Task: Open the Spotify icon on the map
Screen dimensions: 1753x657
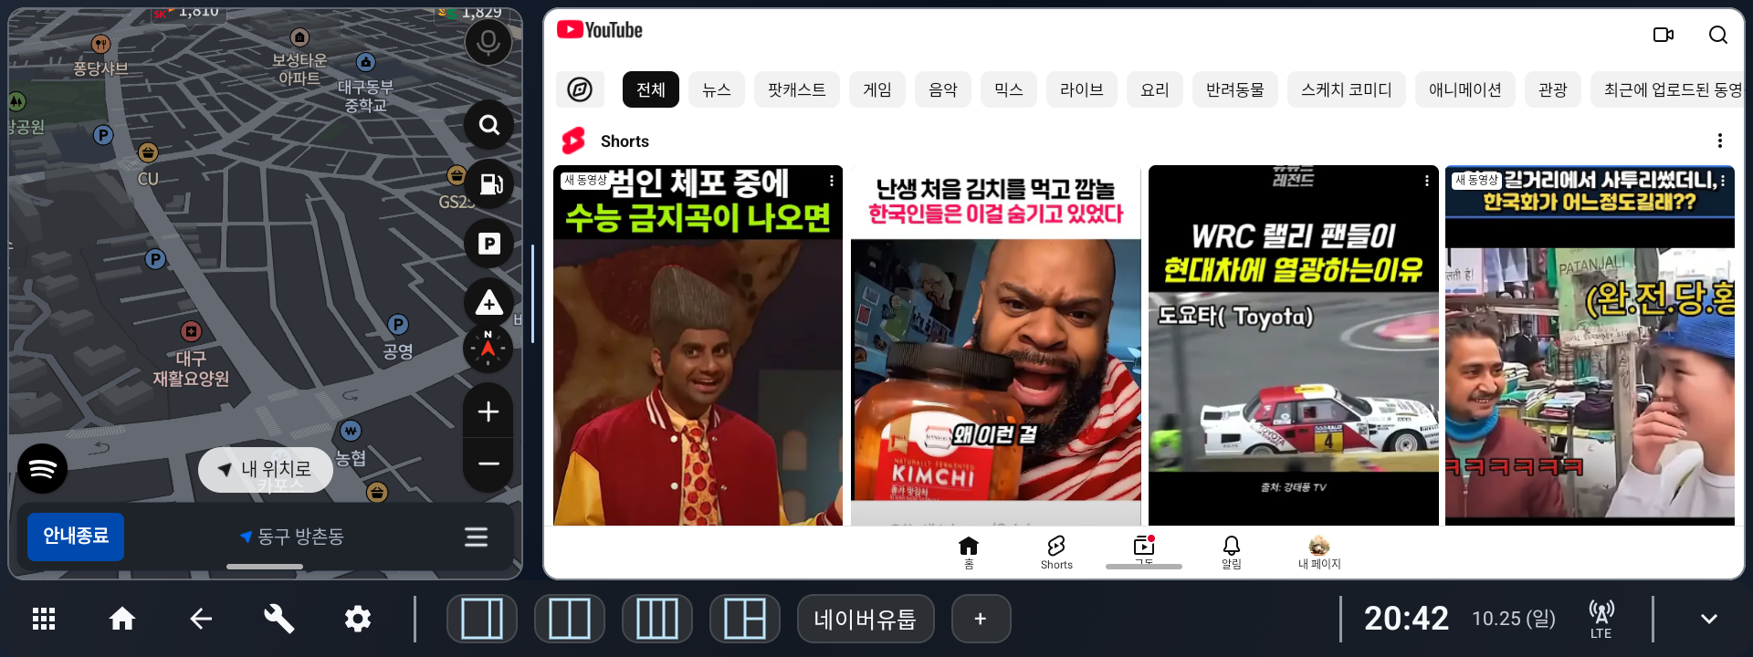Action: 43,469
